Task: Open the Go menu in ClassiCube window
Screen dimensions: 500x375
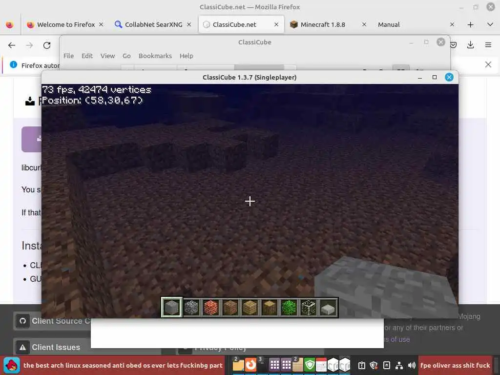Action: pyautogui.click(x=126, y=56)
